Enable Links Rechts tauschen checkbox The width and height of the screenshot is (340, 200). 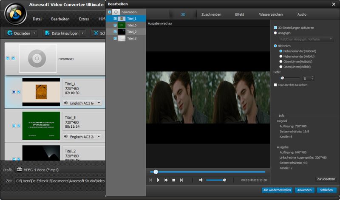coord(275,85)
